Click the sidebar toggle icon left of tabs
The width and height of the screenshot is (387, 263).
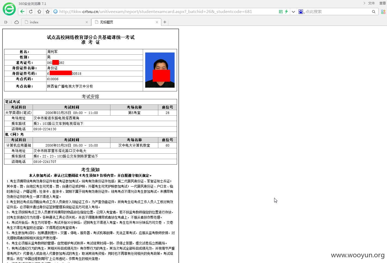pyautogui.click(x=6, y=22)
